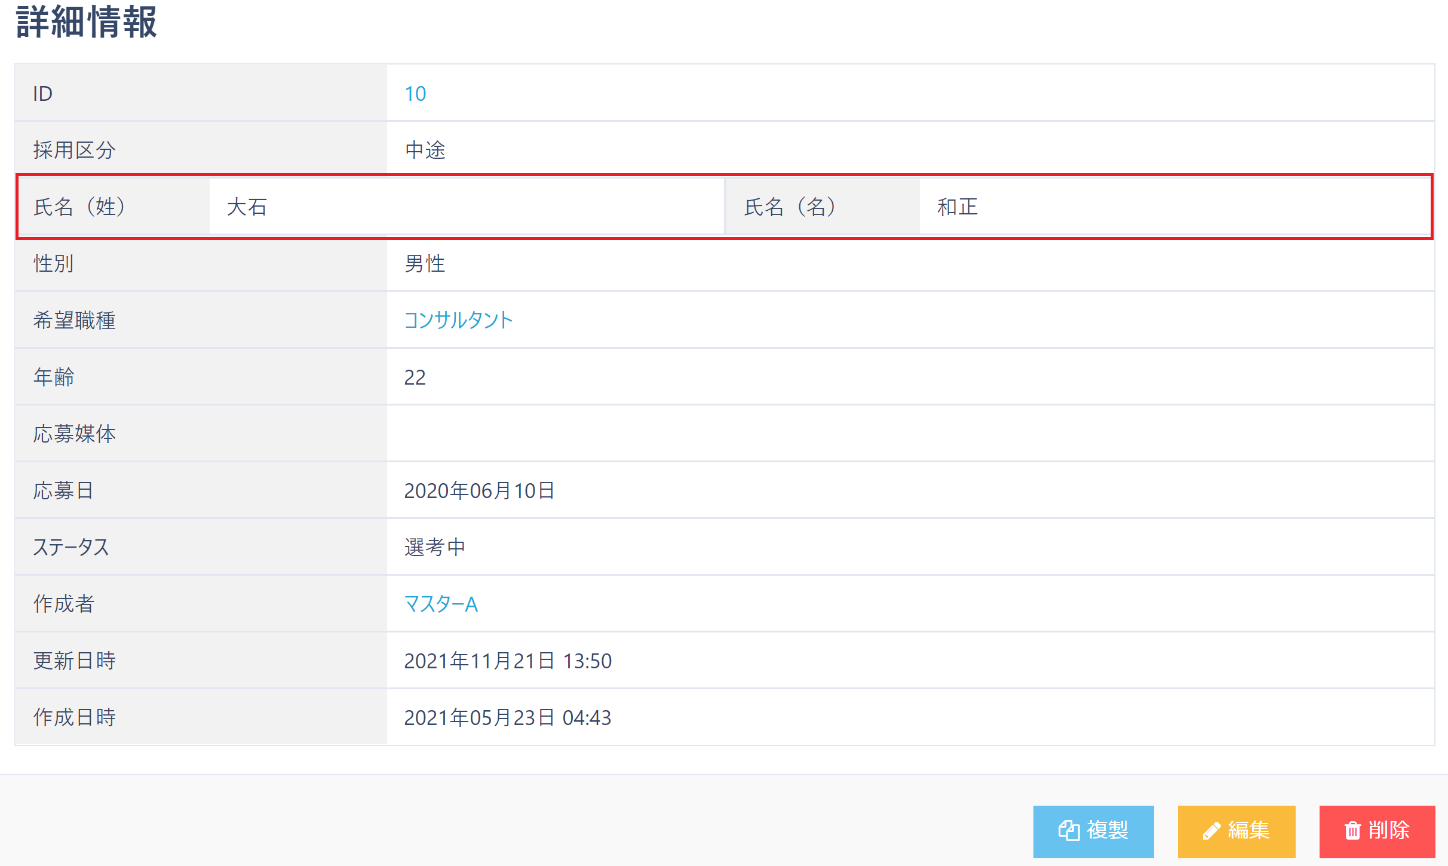Click the status value 選考中
The width and height of the screenshot is (1448, 866).
pyautogui.click(x=434, y=547)
